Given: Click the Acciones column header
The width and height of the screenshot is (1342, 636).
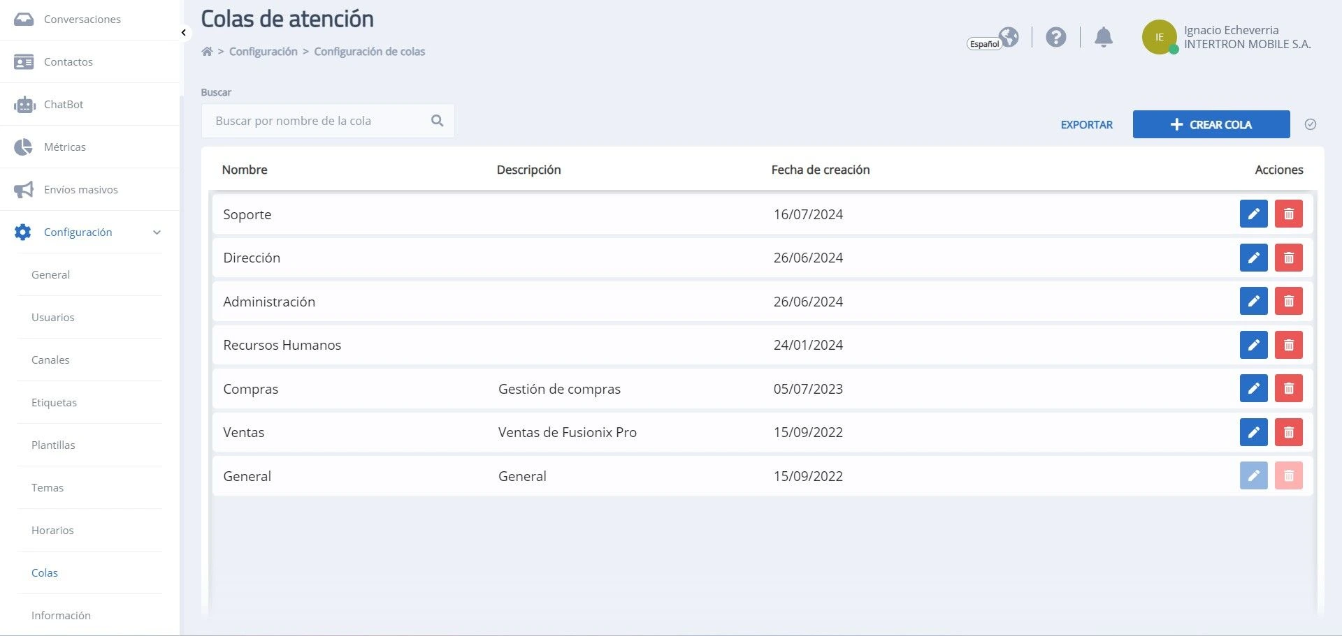Looking at the screenshot, I should click(x=1278, y=170).
